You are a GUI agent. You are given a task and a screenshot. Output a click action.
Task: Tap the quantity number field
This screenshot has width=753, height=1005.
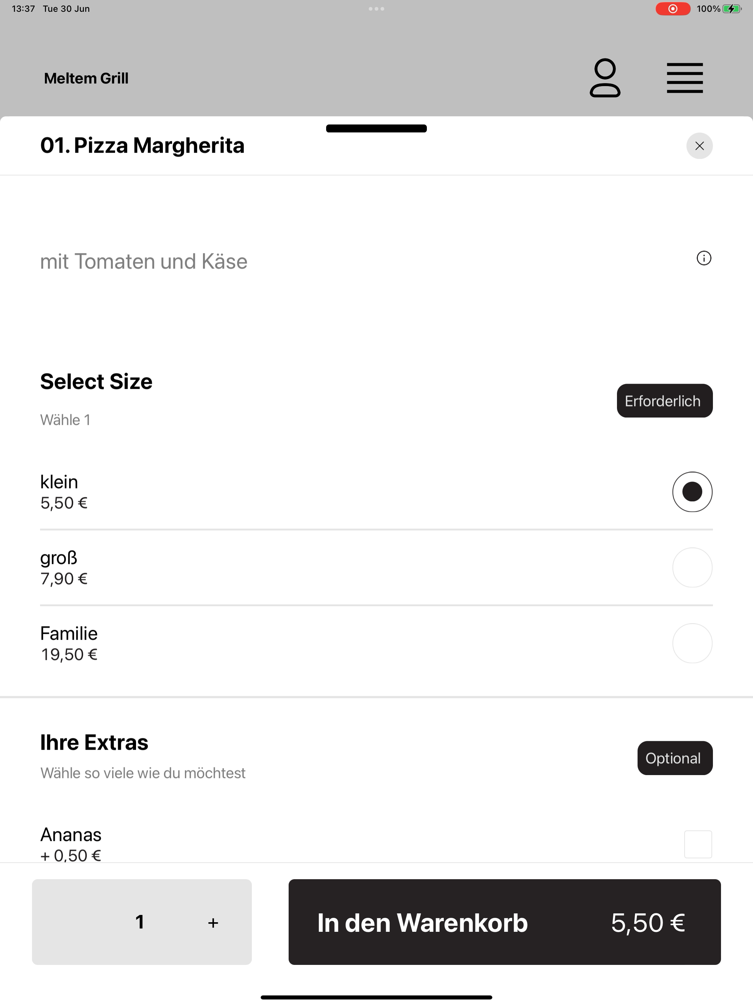click(140, 922)
